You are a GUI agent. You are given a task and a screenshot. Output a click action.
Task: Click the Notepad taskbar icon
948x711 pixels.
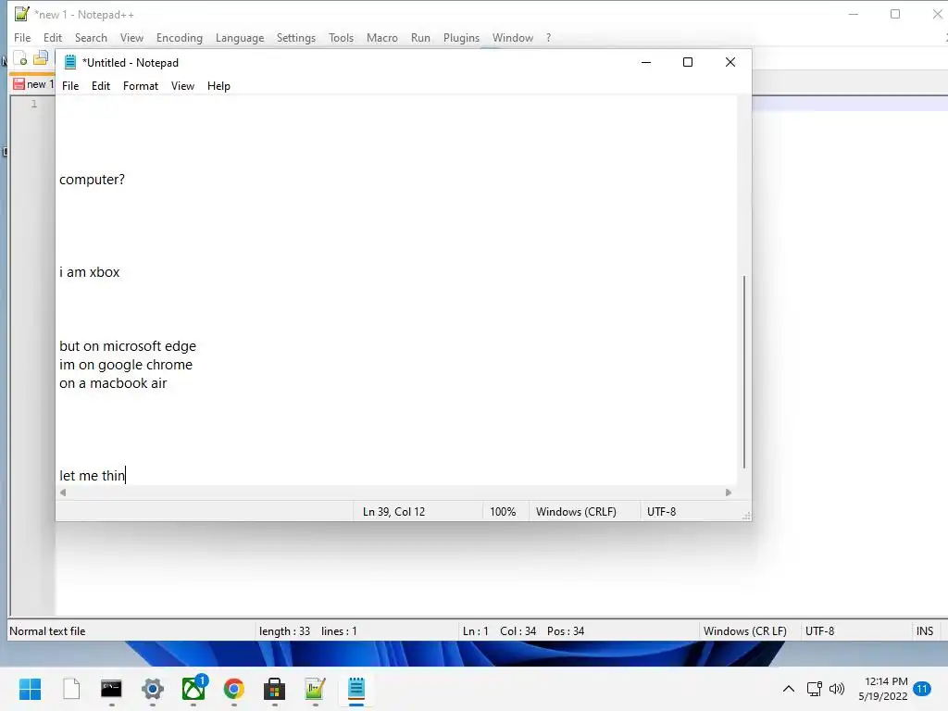(x=356, y=689)
